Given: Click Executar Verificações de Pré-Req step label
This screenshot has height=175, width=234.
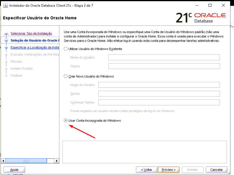Looking at the screenshot, I should (35, 54).
